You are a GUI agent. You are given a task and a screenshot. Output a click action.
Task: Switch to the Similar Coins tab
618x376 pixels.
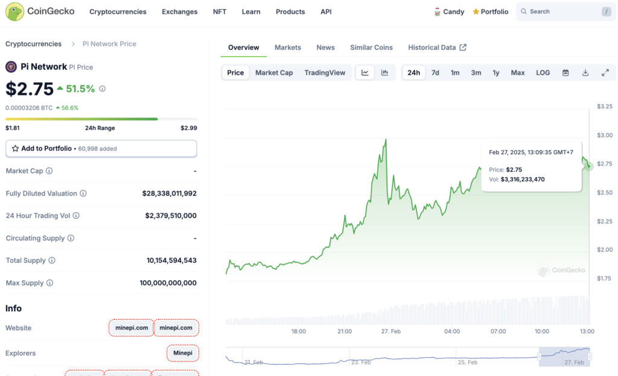(x=371, y=48)
